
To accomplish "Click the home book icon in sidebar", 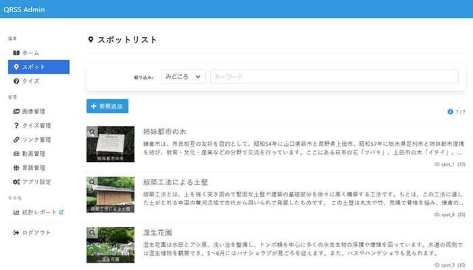I will coord(16,53).
